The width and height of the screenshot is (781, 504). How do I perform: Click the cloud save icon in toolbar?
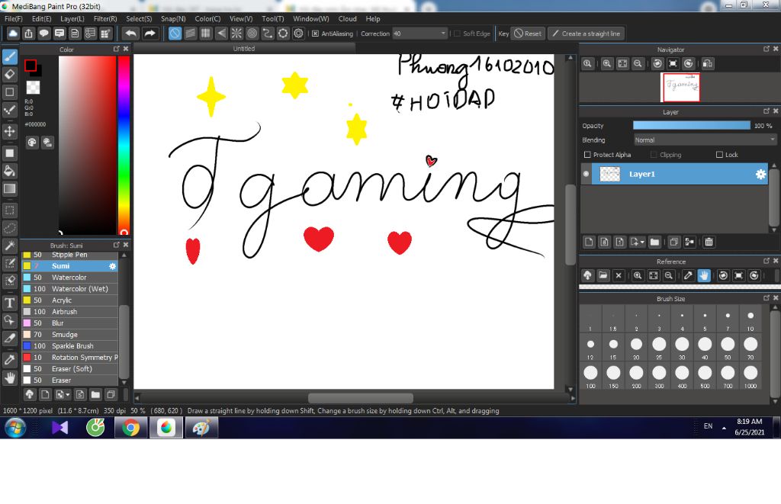pyautogui.click(x=13, y=34)
